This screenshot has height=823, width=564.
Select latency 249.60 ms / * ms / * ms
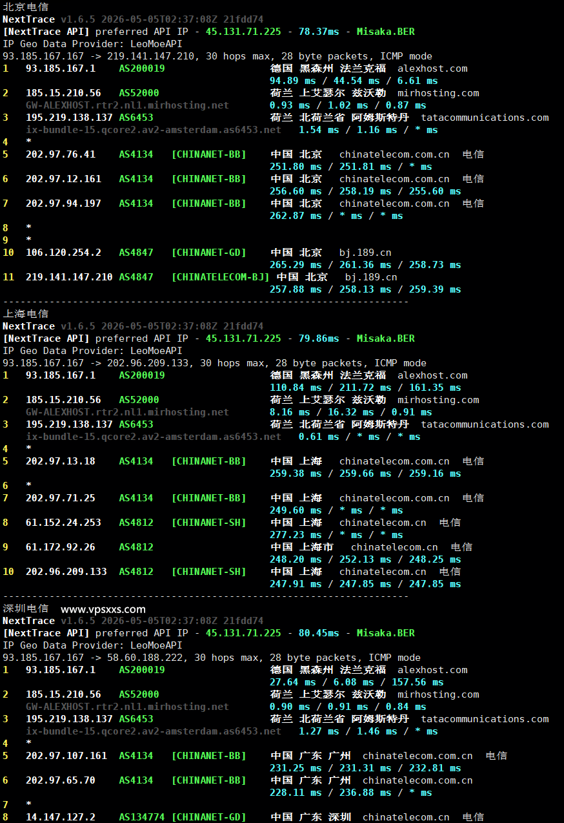(x=336, y=510)
